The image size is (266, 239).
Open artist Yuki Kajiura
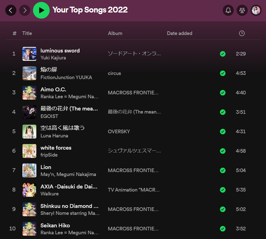[53, 58]
